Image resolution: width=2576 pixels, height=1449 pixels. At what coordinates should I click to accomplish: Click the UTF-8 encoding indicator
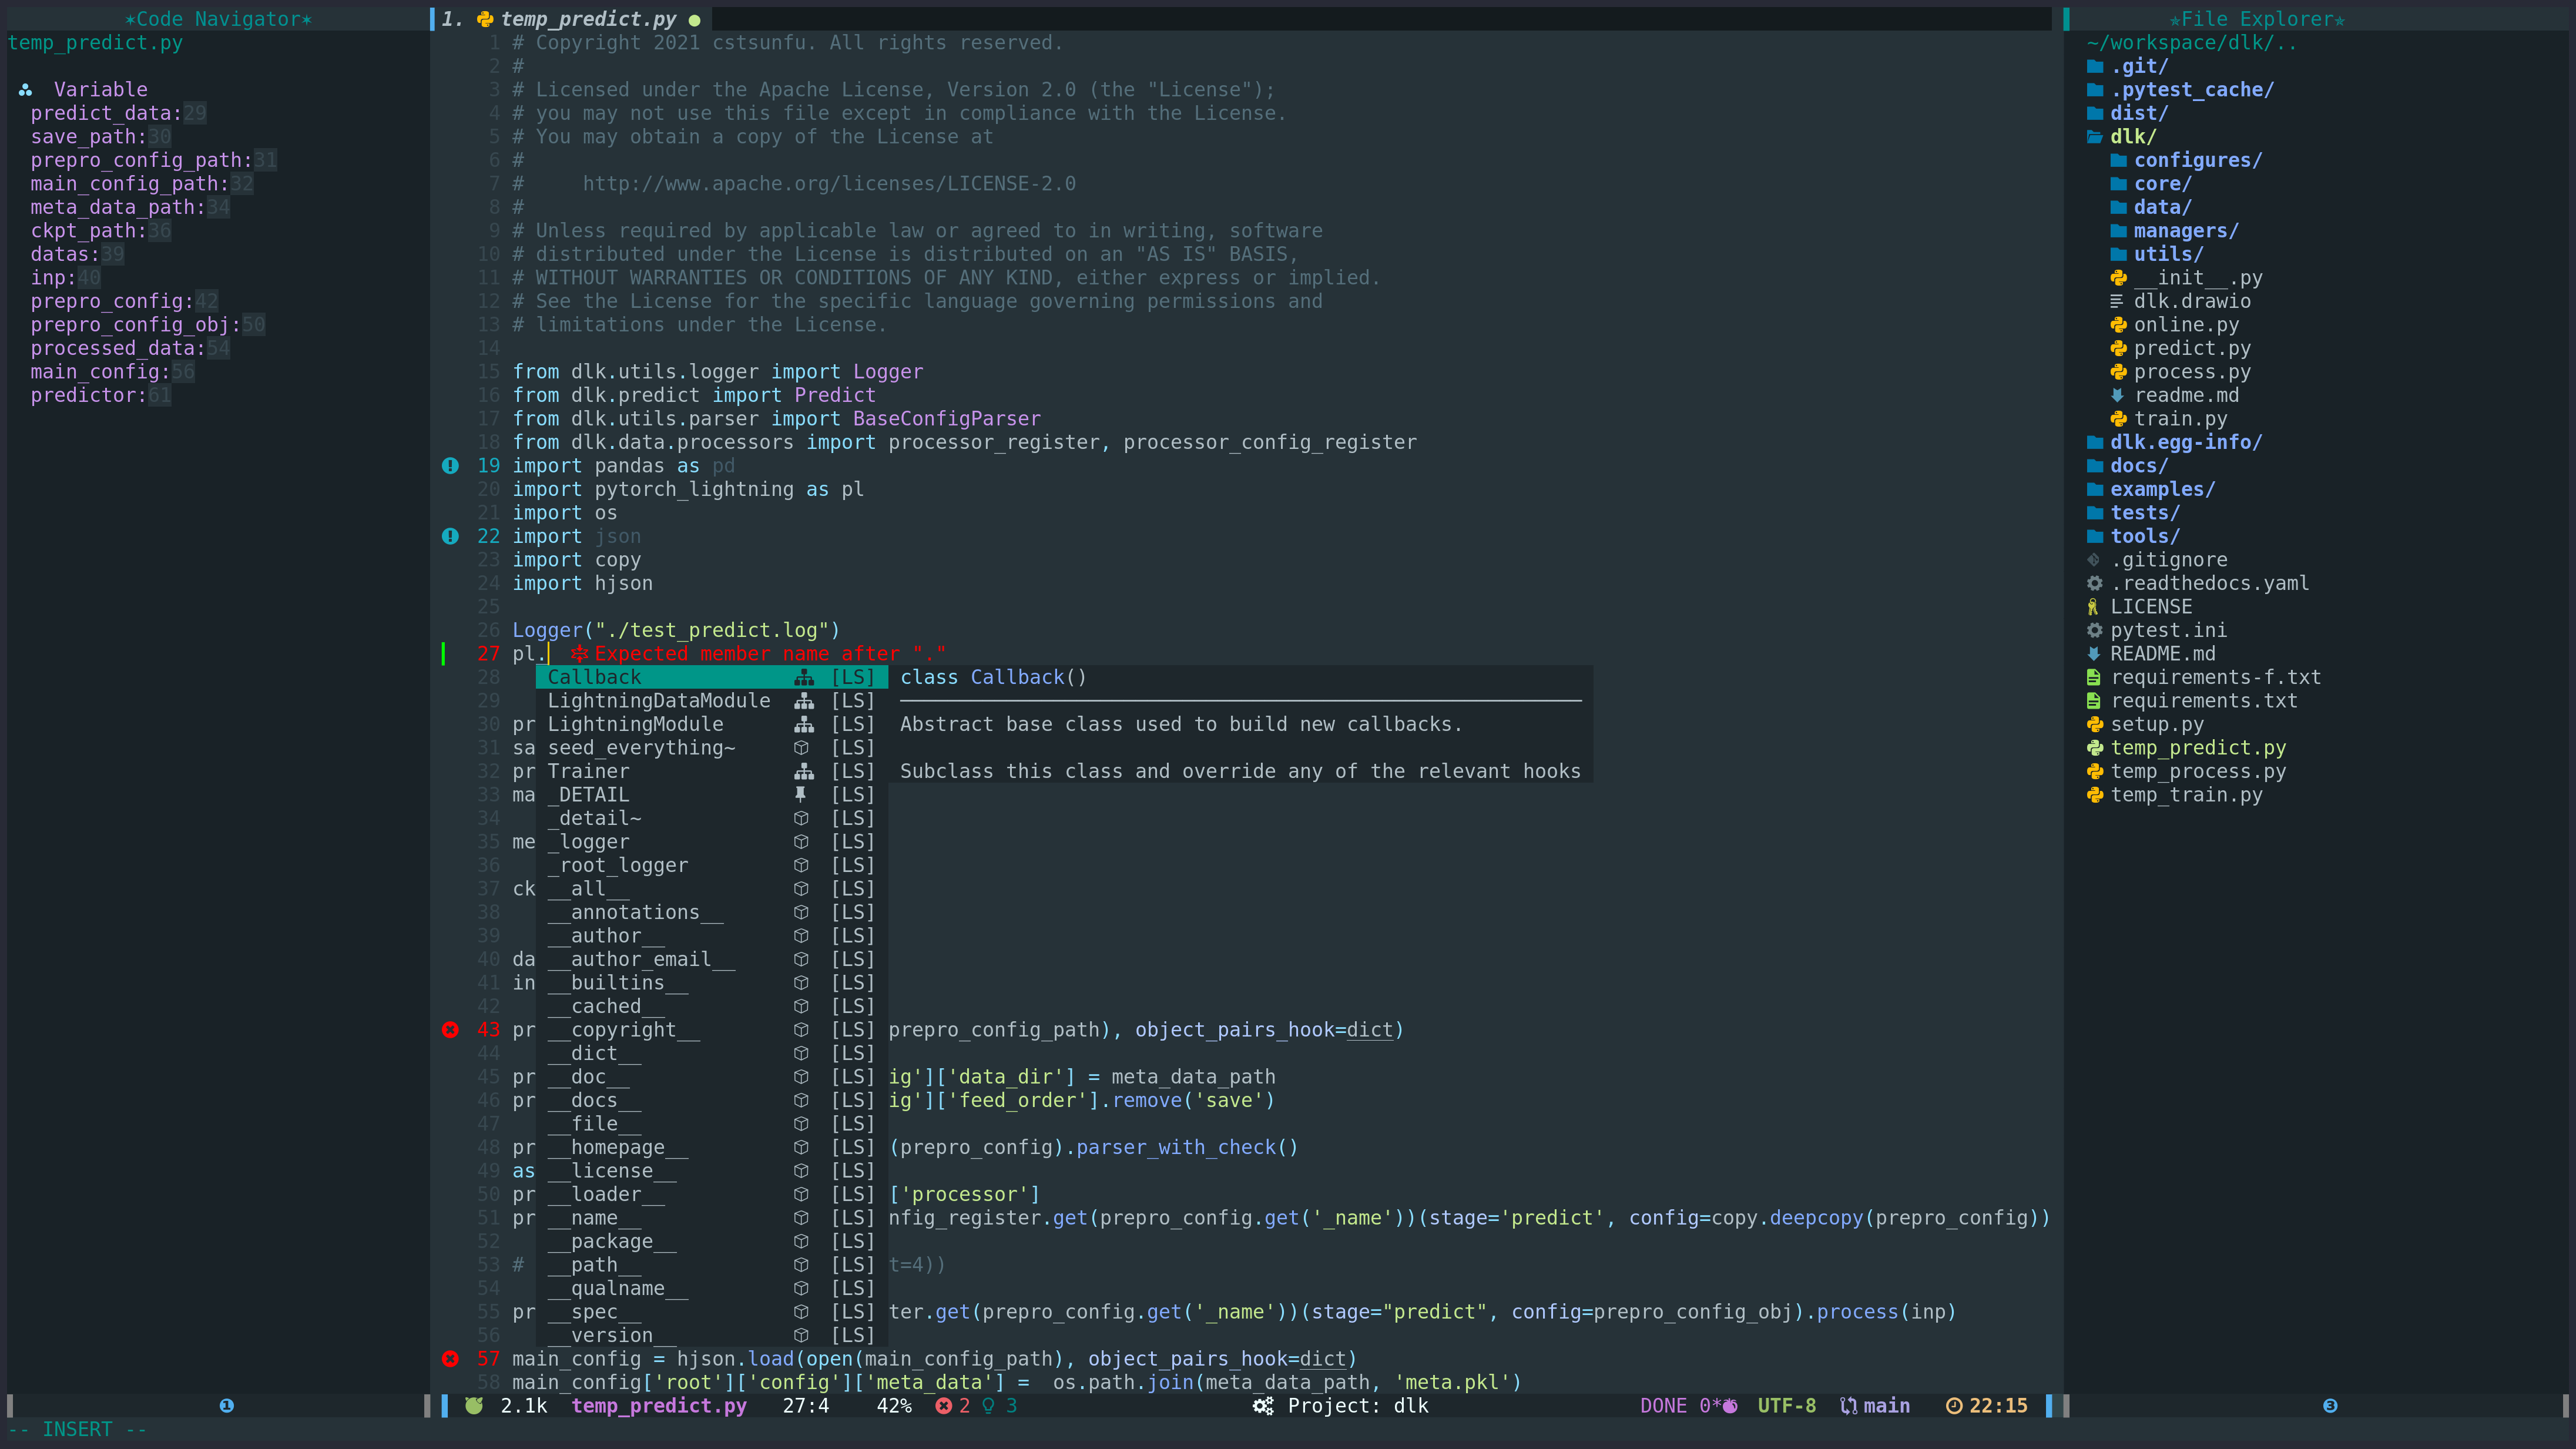(1786, 1405)
